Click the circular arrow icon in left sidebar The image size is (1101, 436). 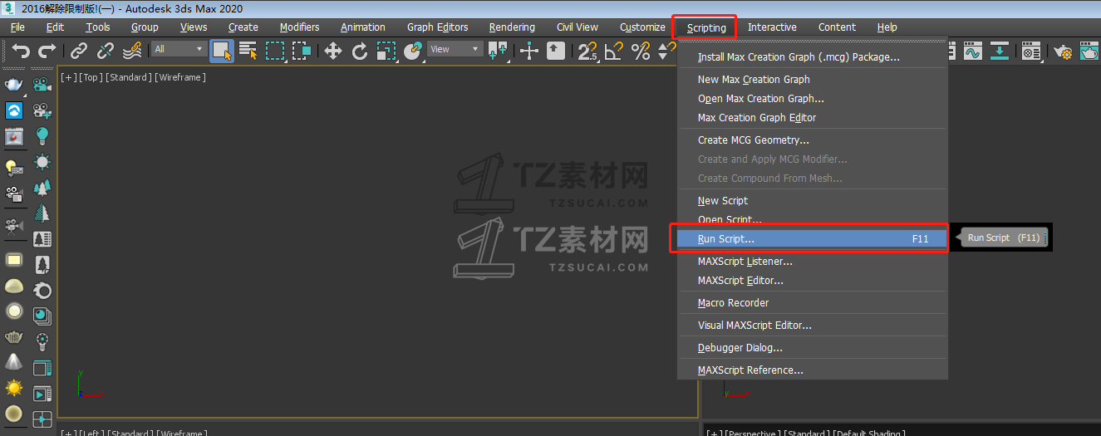(x=42, y=290)
